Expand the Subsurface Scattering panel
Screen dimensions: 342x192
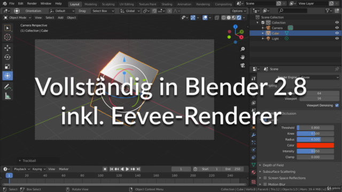point(279,172)
